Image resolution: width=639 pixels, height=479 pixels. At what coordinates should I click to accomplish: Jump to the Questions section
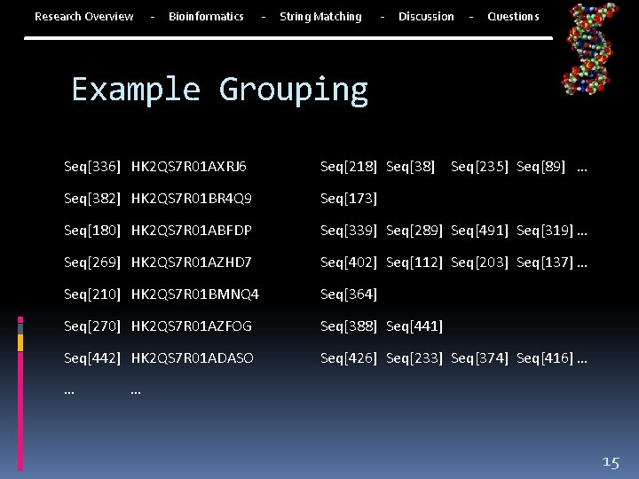[x=514, y=17]
